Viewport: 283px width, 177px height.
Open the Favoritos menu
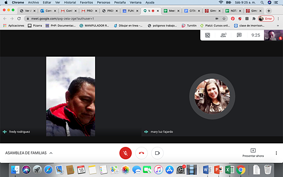(x=87, y=2)
